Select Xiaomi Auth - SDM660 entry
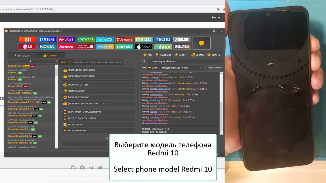This screenshot has height=183, width=326. (x=19, y=93)
